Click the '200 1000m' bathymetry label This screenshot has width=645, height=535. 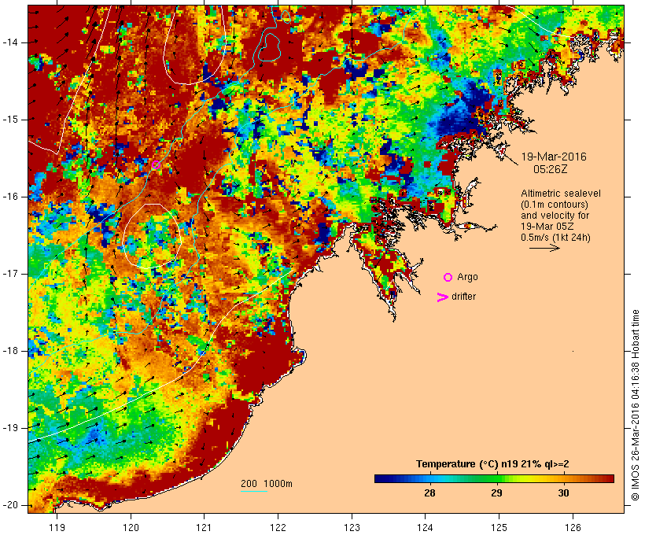point(267,484)
